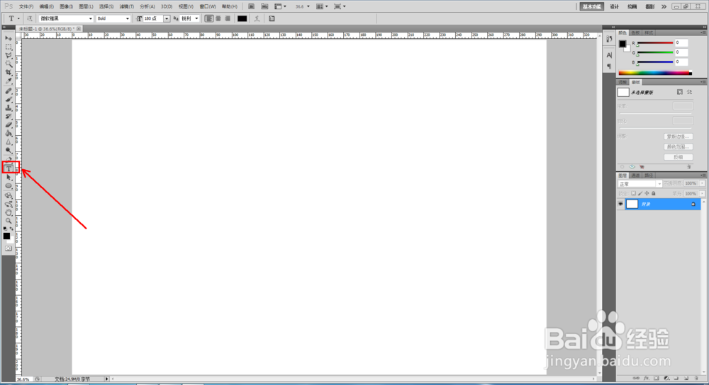Select the Rectangular Marquee tool
709x385 pixels.
[x=8, y=47]
